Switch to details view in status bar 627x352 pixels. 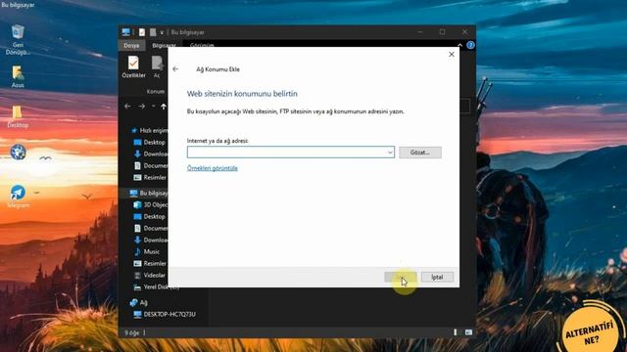point(455,332)
